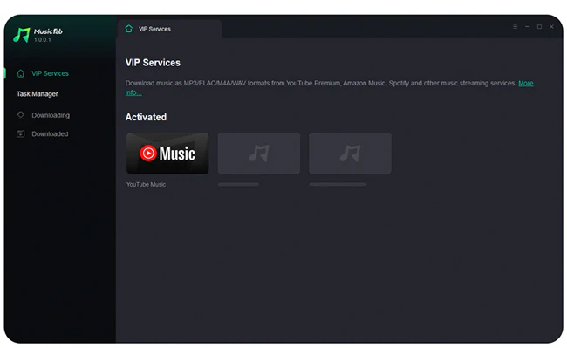Click the Musicfab version number 1.0.0.1

tap(43, 40)
